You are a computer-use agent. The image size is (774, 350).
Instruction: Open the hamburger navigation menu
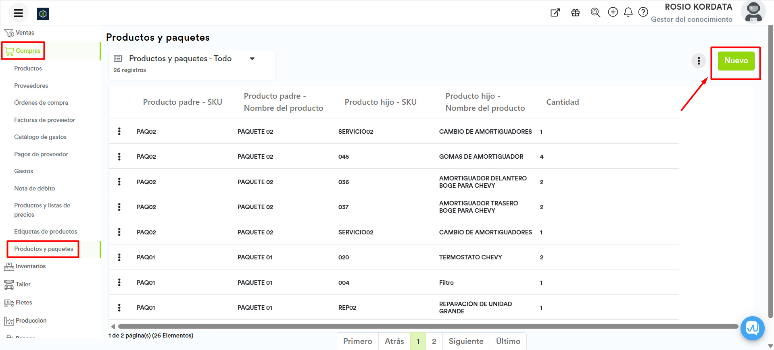coord(18,13)
